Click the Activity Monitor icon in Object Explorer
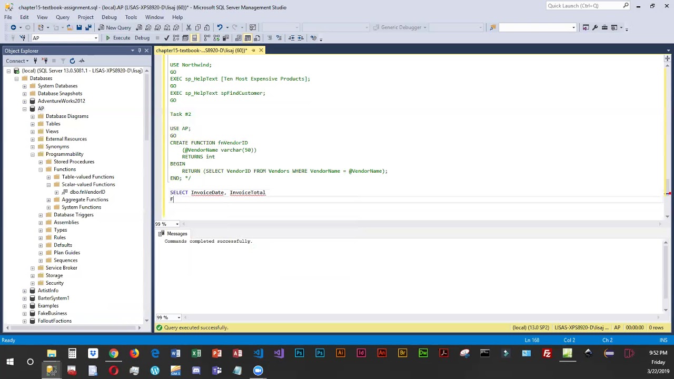This screenshot has height=379, width=674. tap(82, 61)
